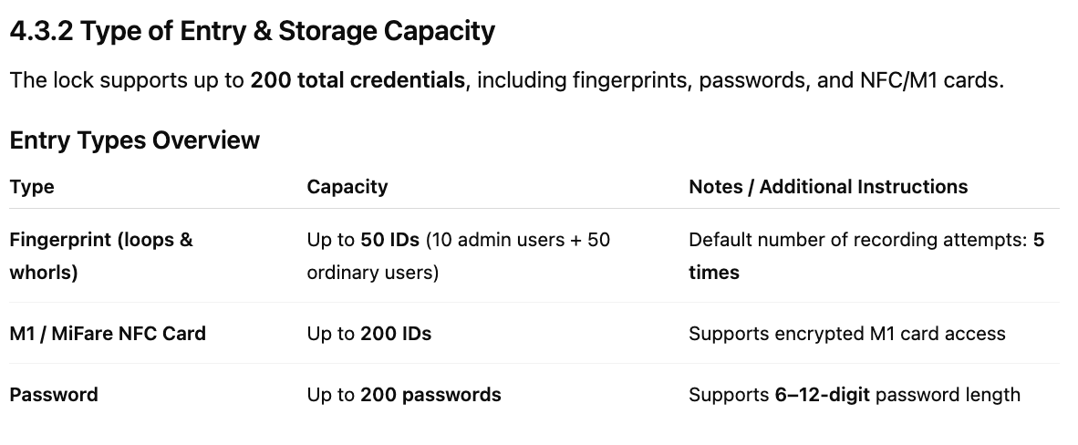Click the bold "times" under recording attempts
The image size is (1078, 445).
[x=713, y=273]
